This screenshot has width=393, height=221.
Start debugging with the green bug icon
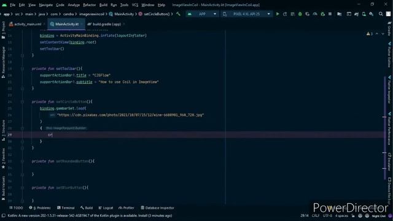pos(300,14)
